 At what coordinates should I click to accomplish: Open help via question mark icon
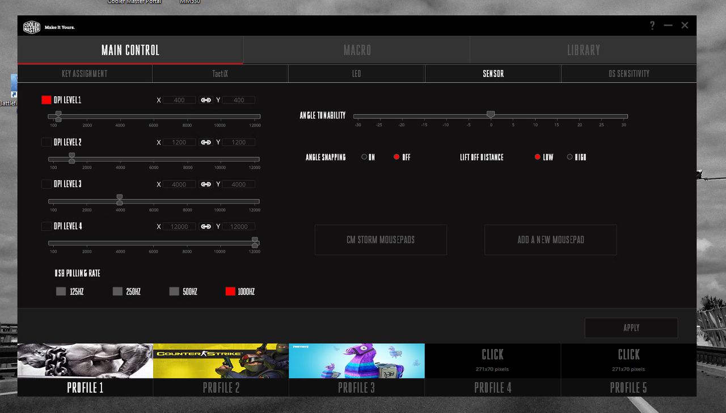(652, 25)
